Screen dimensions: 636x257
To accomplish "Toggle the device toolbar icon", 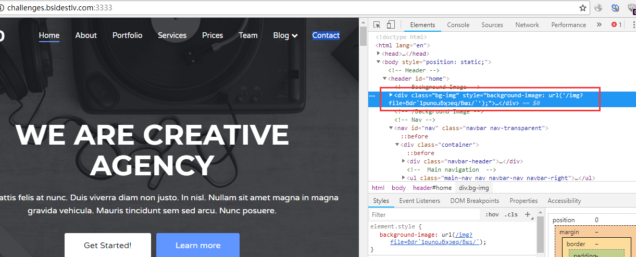I will tap(391, 24).
